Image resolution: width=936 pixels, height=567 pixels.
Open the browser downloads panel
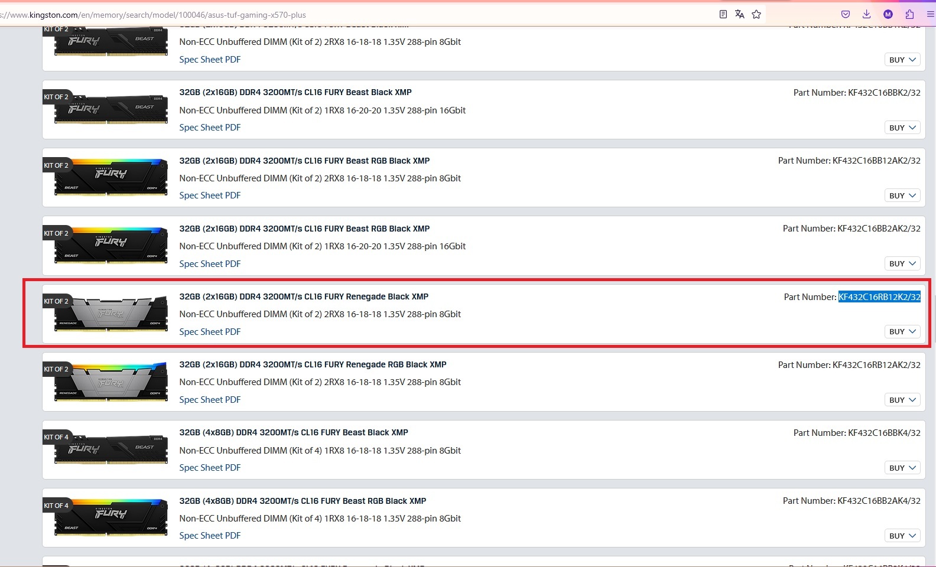click(x=867, y=14)
